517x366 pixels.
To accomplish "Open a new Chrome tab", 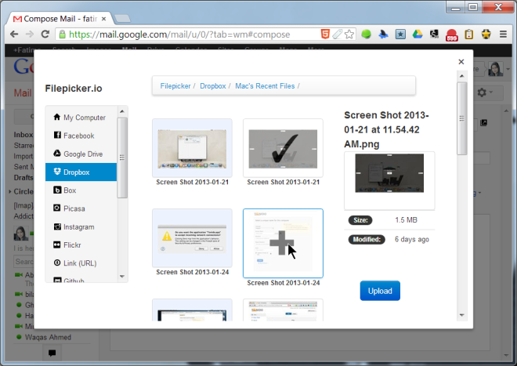I will 122,19.
